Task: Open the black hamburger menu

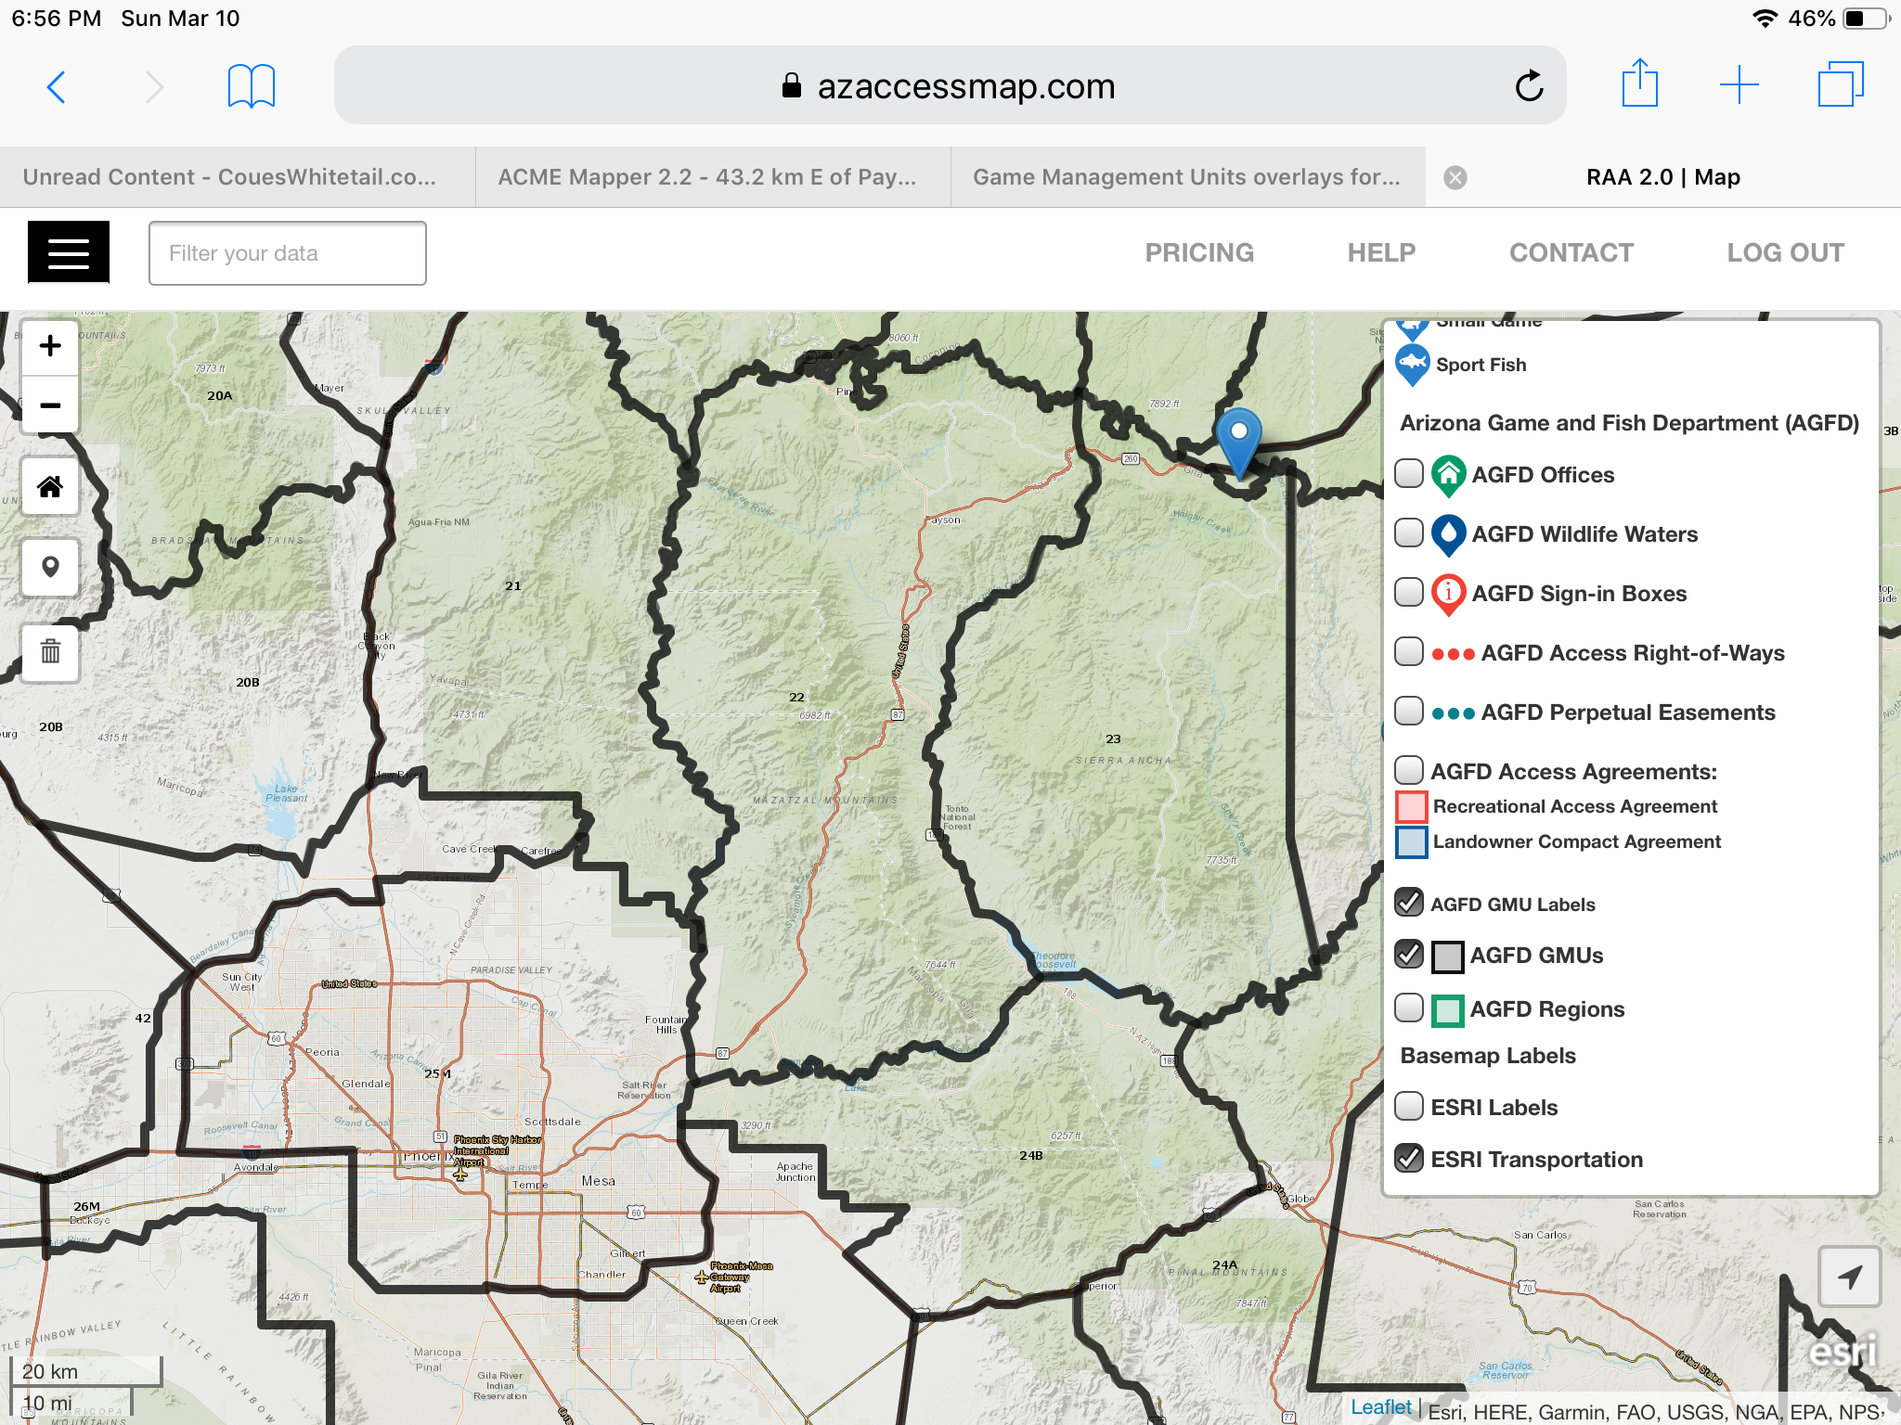Action: tap(69, 252)
